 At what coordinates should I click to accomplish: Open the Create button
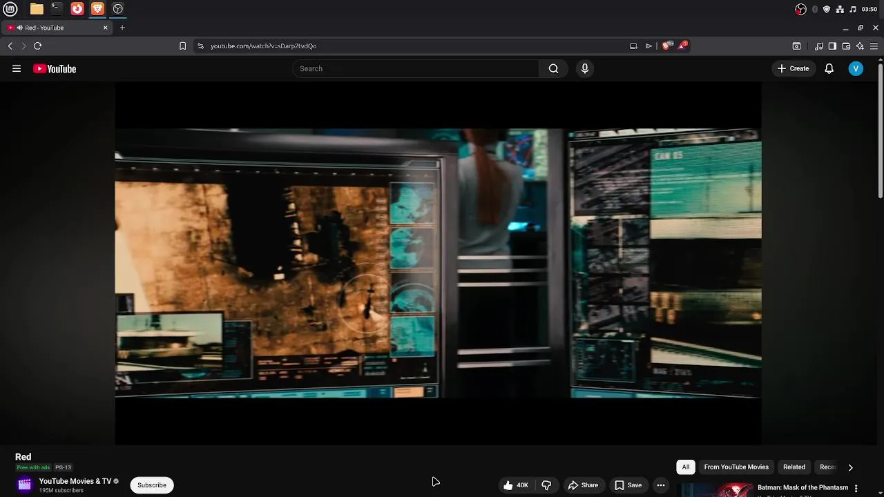point(793,68)
